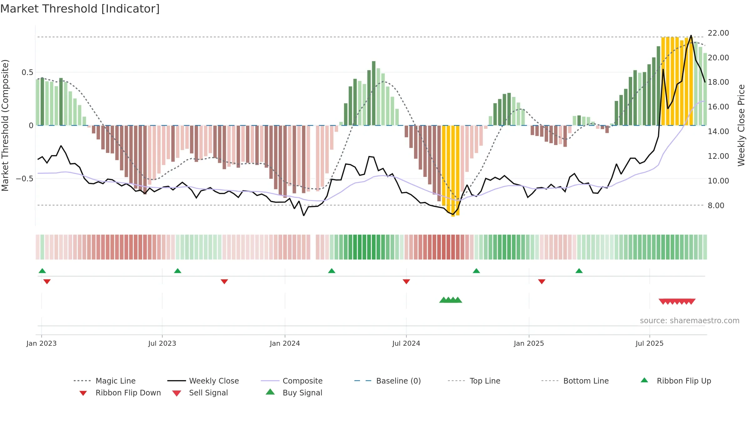Click the dark red ribbon segment in Aug 2024
Image resolution: width=750 pixels, height=422 pixels.
point(446,247)
